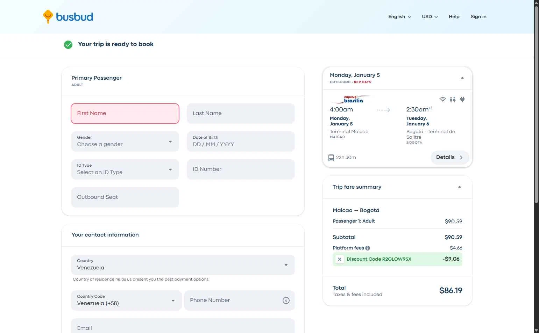
Task: Remove discount code R2GLOW95X
Action: coord(339,259)
